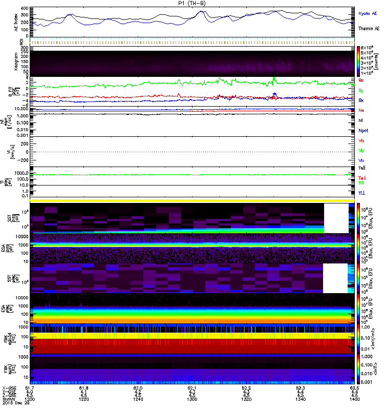The width and height of the screenshot is (384, 410).
Task: Click the blue Bx legend label
Action: point(361,100)
